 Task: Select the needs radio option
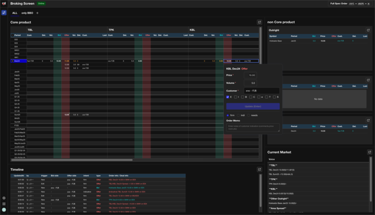click(x=249, y=115)
